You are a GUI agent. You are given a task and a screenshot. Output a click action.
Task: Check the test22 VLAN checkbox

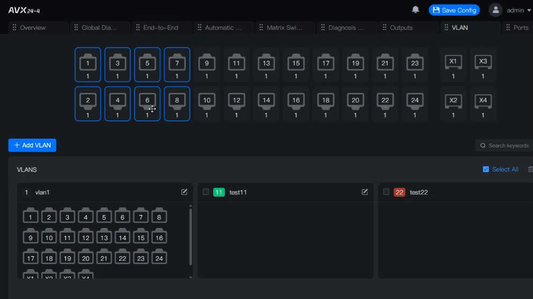point(386,192)
